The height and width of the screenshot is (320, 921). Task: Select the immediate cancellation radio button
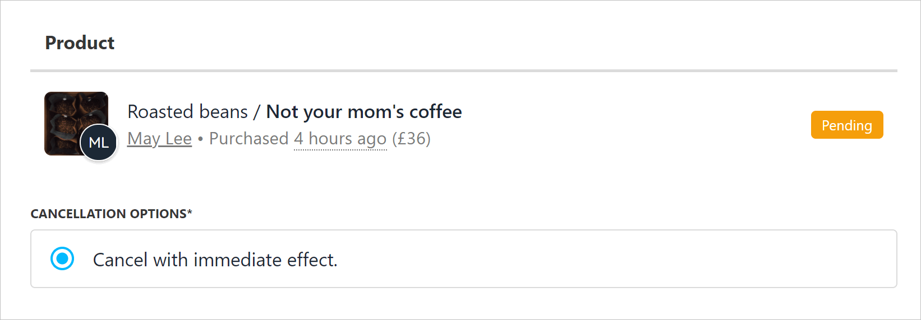coord(62,259)
